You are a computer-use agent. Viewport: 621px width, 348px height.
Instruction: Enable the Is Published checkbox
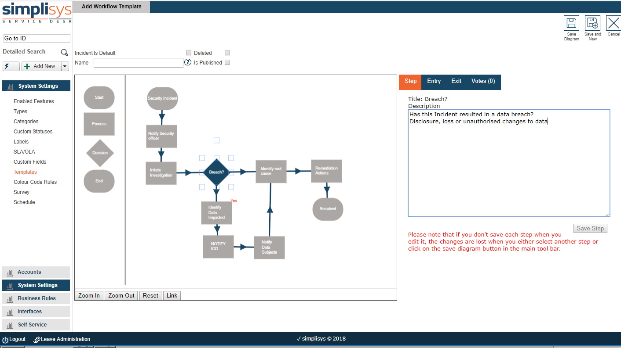point(227,62)
